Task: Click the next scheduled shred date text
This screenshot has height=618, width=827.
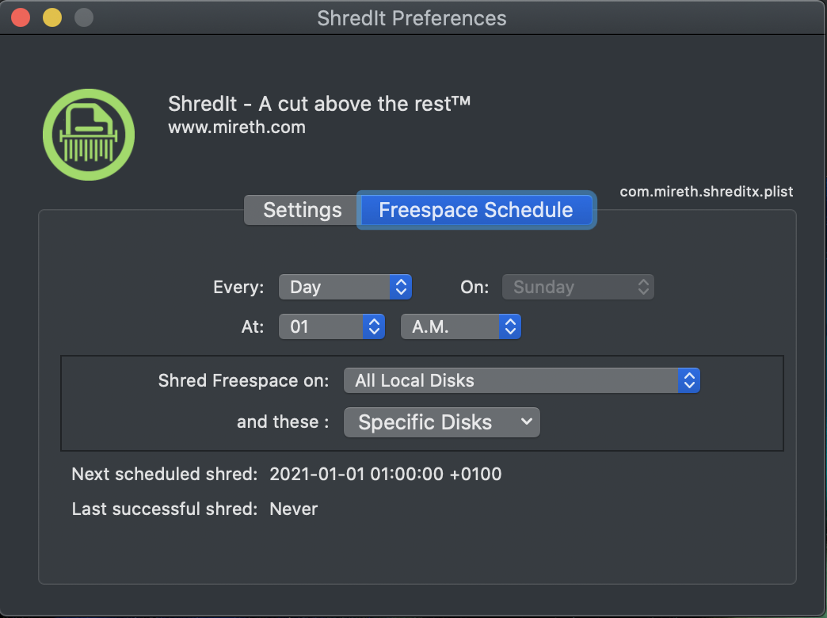Action: 385,475
